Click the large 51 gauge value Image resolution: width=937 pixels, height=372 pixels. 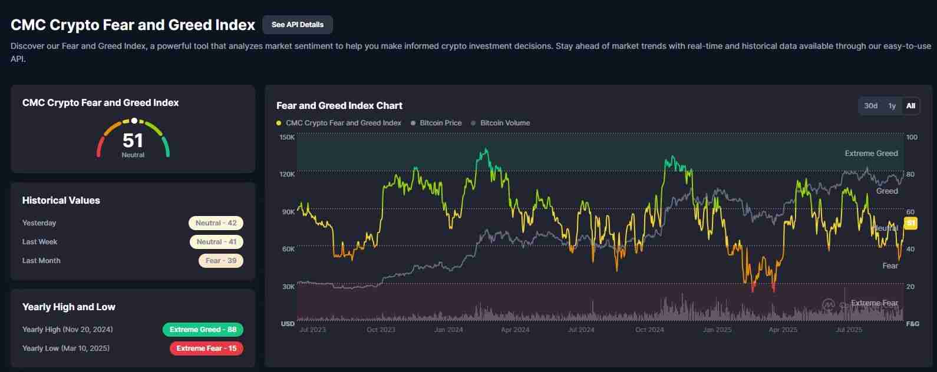click(x=133, y=141)
